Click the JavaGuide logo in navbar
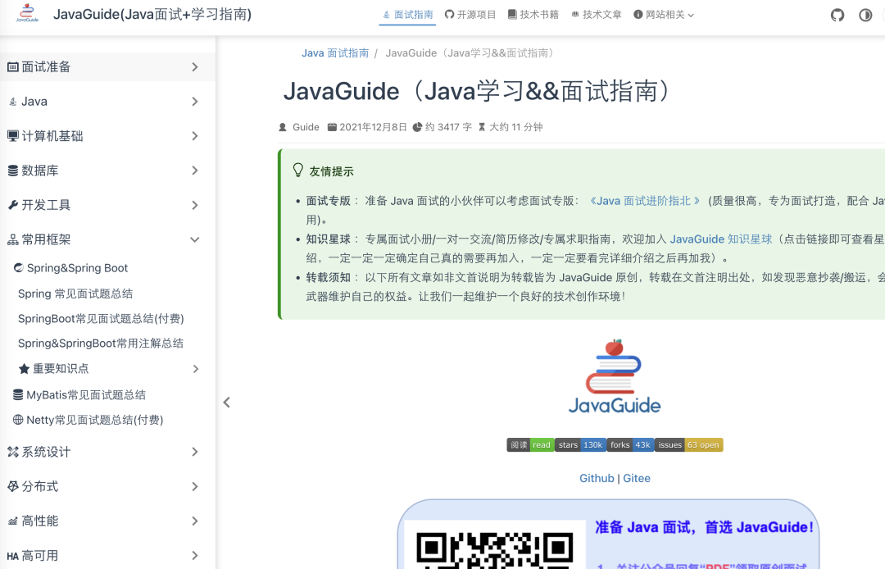885x569 pixels. pyautogui.click(x=27, y=13)
